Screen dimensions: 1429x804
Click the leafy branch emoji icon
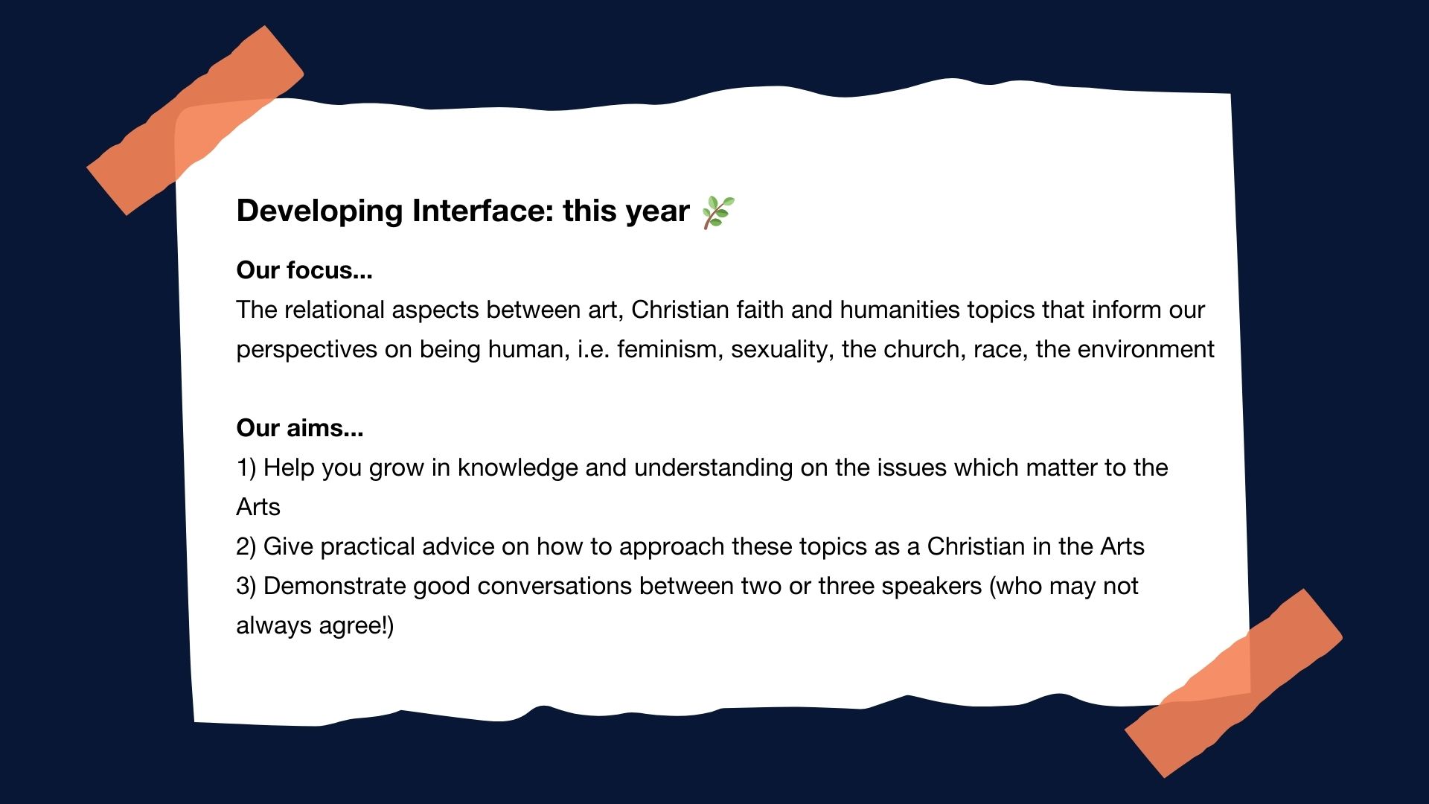click(x=718, y=212)
